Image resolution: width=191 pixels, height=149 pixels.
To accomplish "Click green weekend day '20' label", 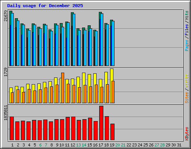I will [118, 145].
